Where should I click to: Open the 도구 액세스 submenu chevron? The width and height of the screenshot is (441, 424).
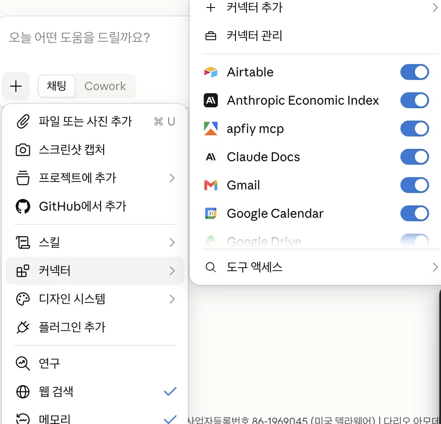click(x=435, y=267)
